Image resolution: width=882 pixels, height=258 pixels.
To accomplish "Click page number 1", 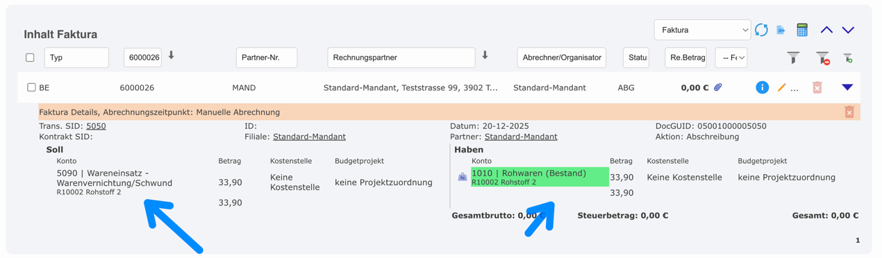I will click(x=858, y=240).
